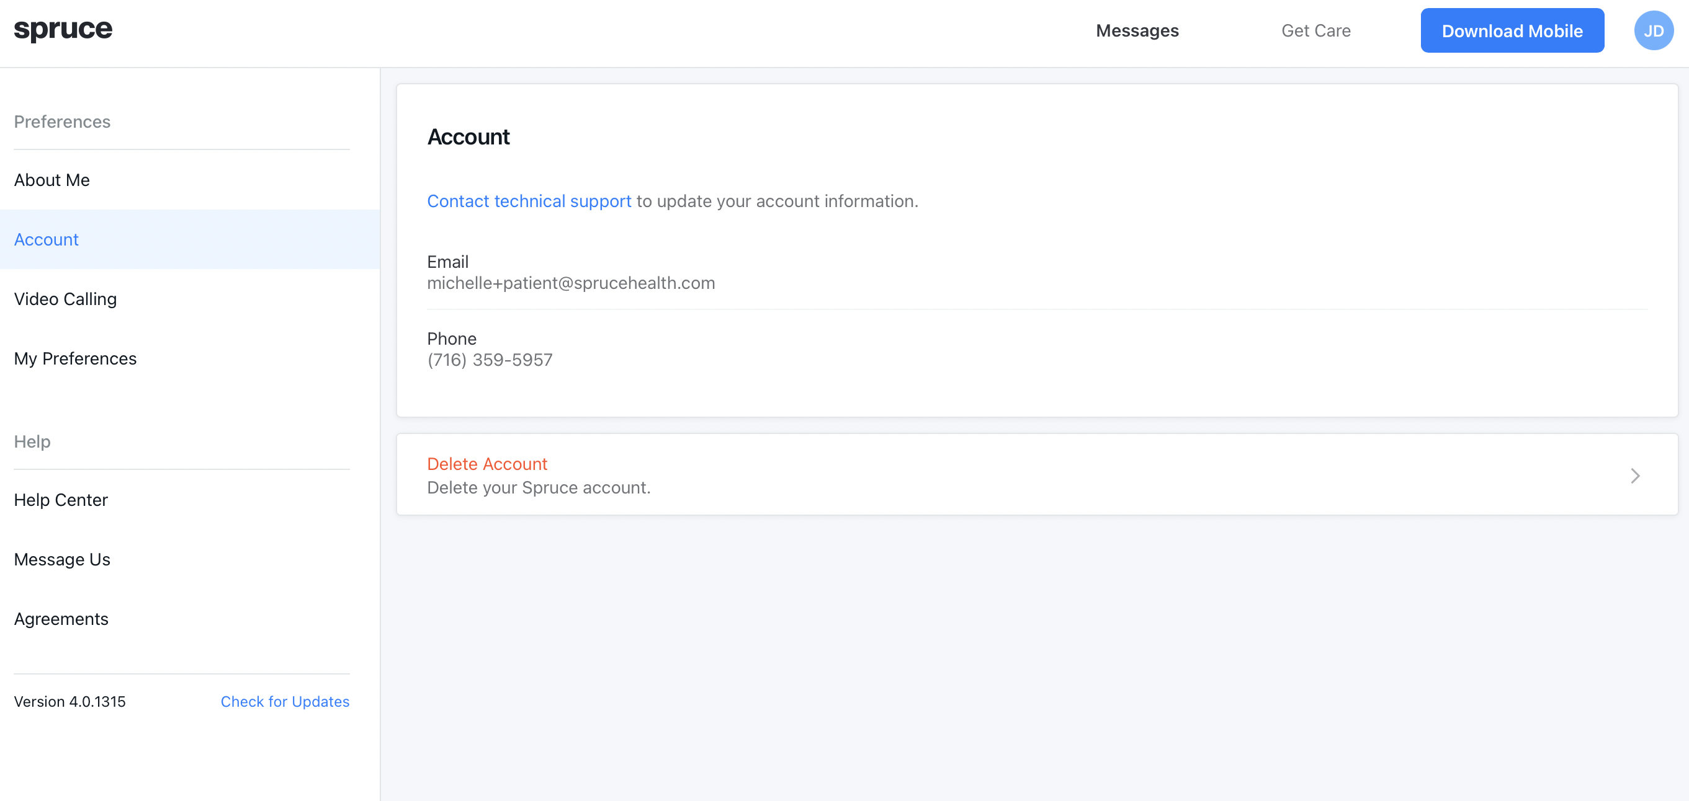Switch to the Get Care tab
The image size is (1689, 801).
click(1315, 30)
